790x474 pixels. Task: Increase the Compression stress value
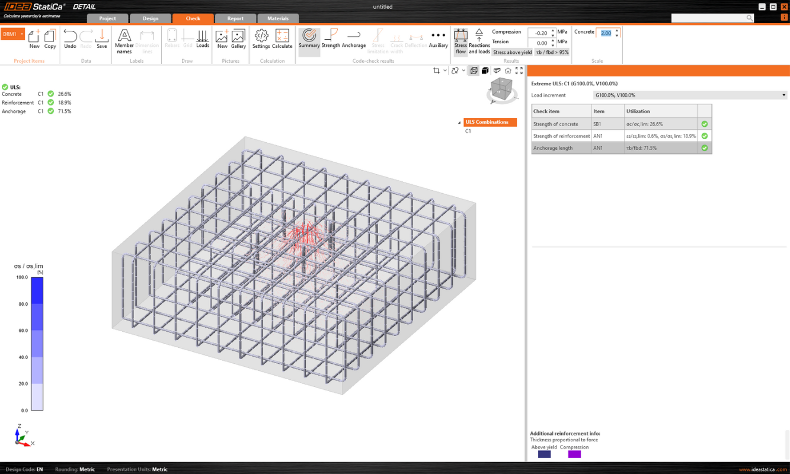click(553, 31)
